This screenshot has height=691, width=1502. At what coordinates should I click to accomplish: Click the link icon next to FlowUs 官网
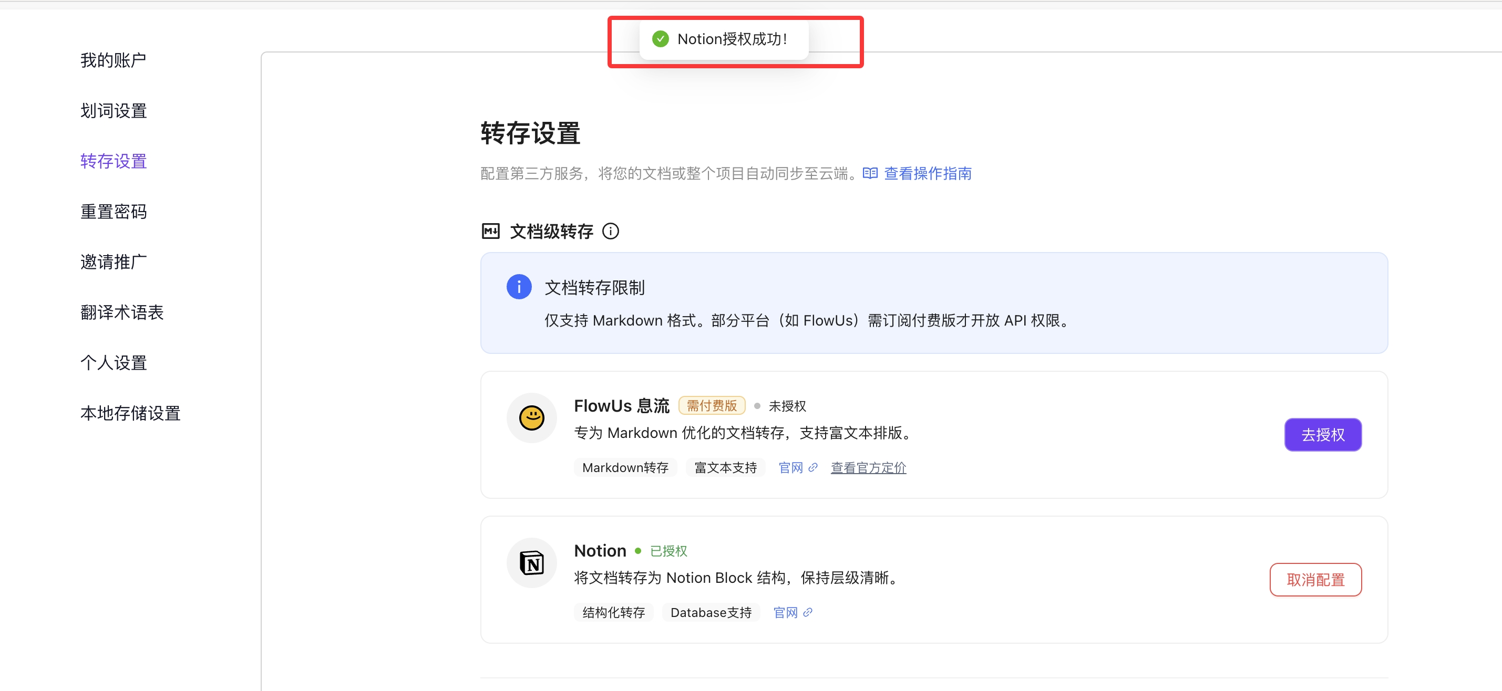[812, 467]
